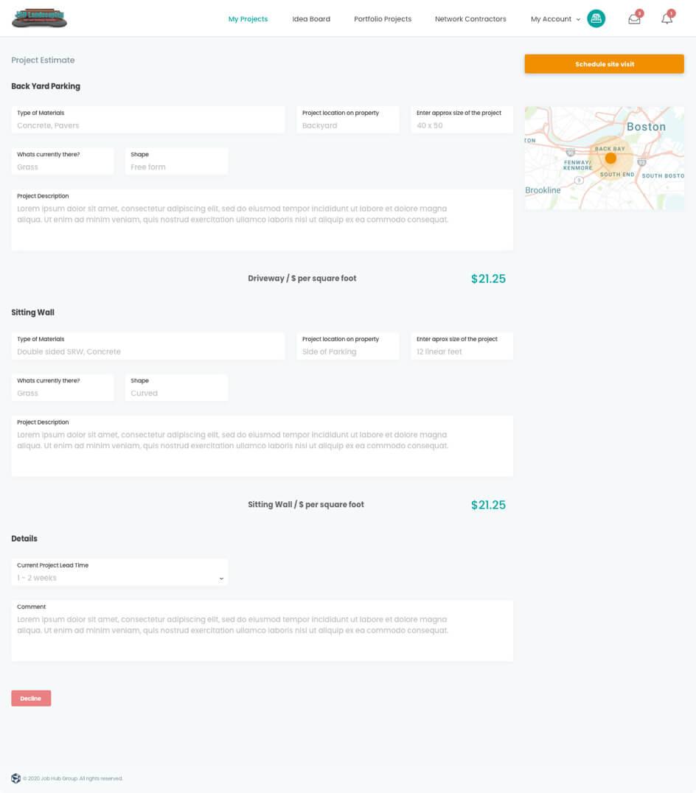Click the Decline button
The height and width of the screenshot is (793, 696).
31,698
